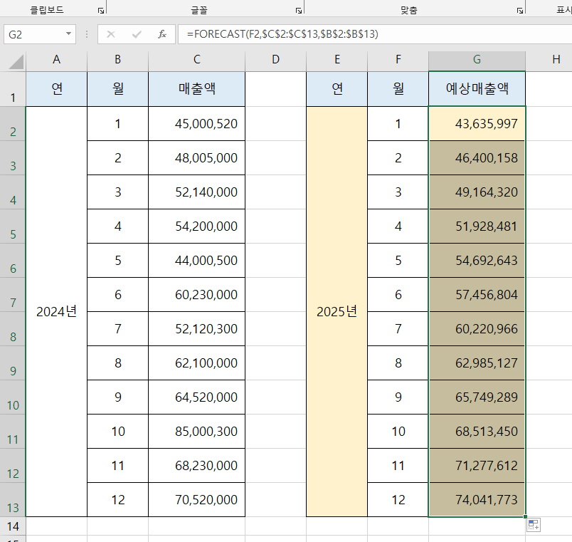572x542 pixels.
Task: Select column C header
Action: click(x=197, y=60)
